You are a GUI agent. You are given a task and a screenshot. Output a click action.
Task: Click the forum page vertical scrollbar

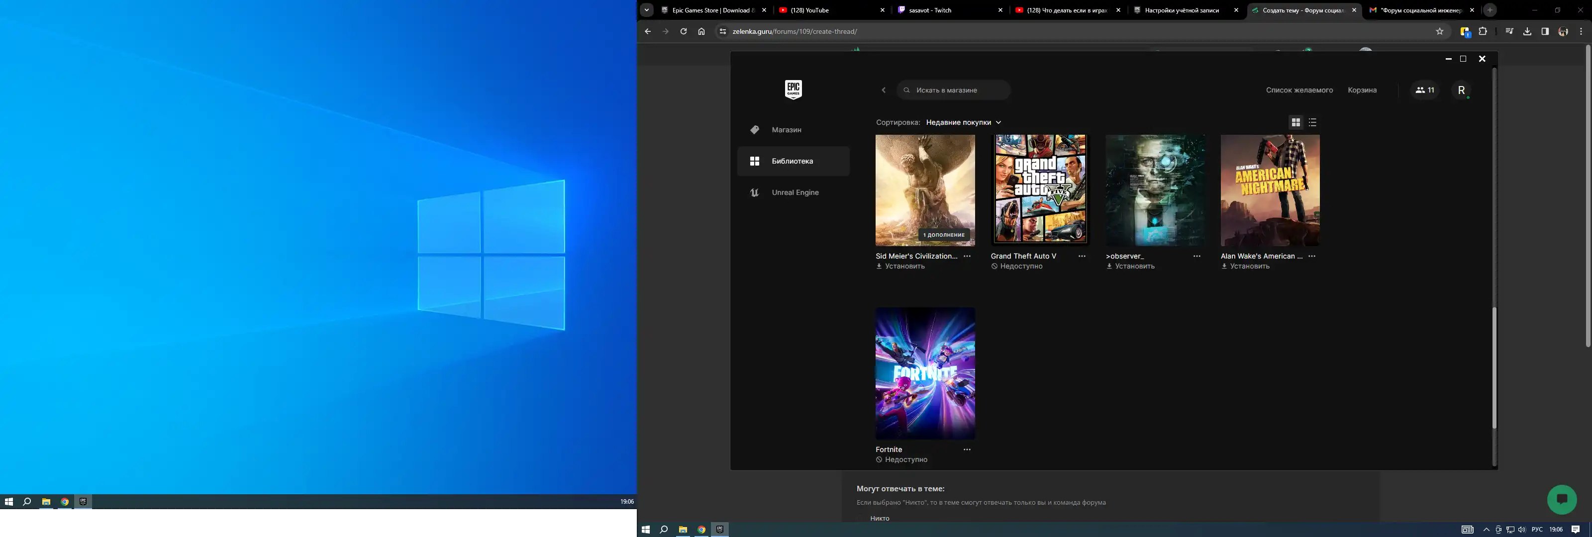pos(1588,195)
